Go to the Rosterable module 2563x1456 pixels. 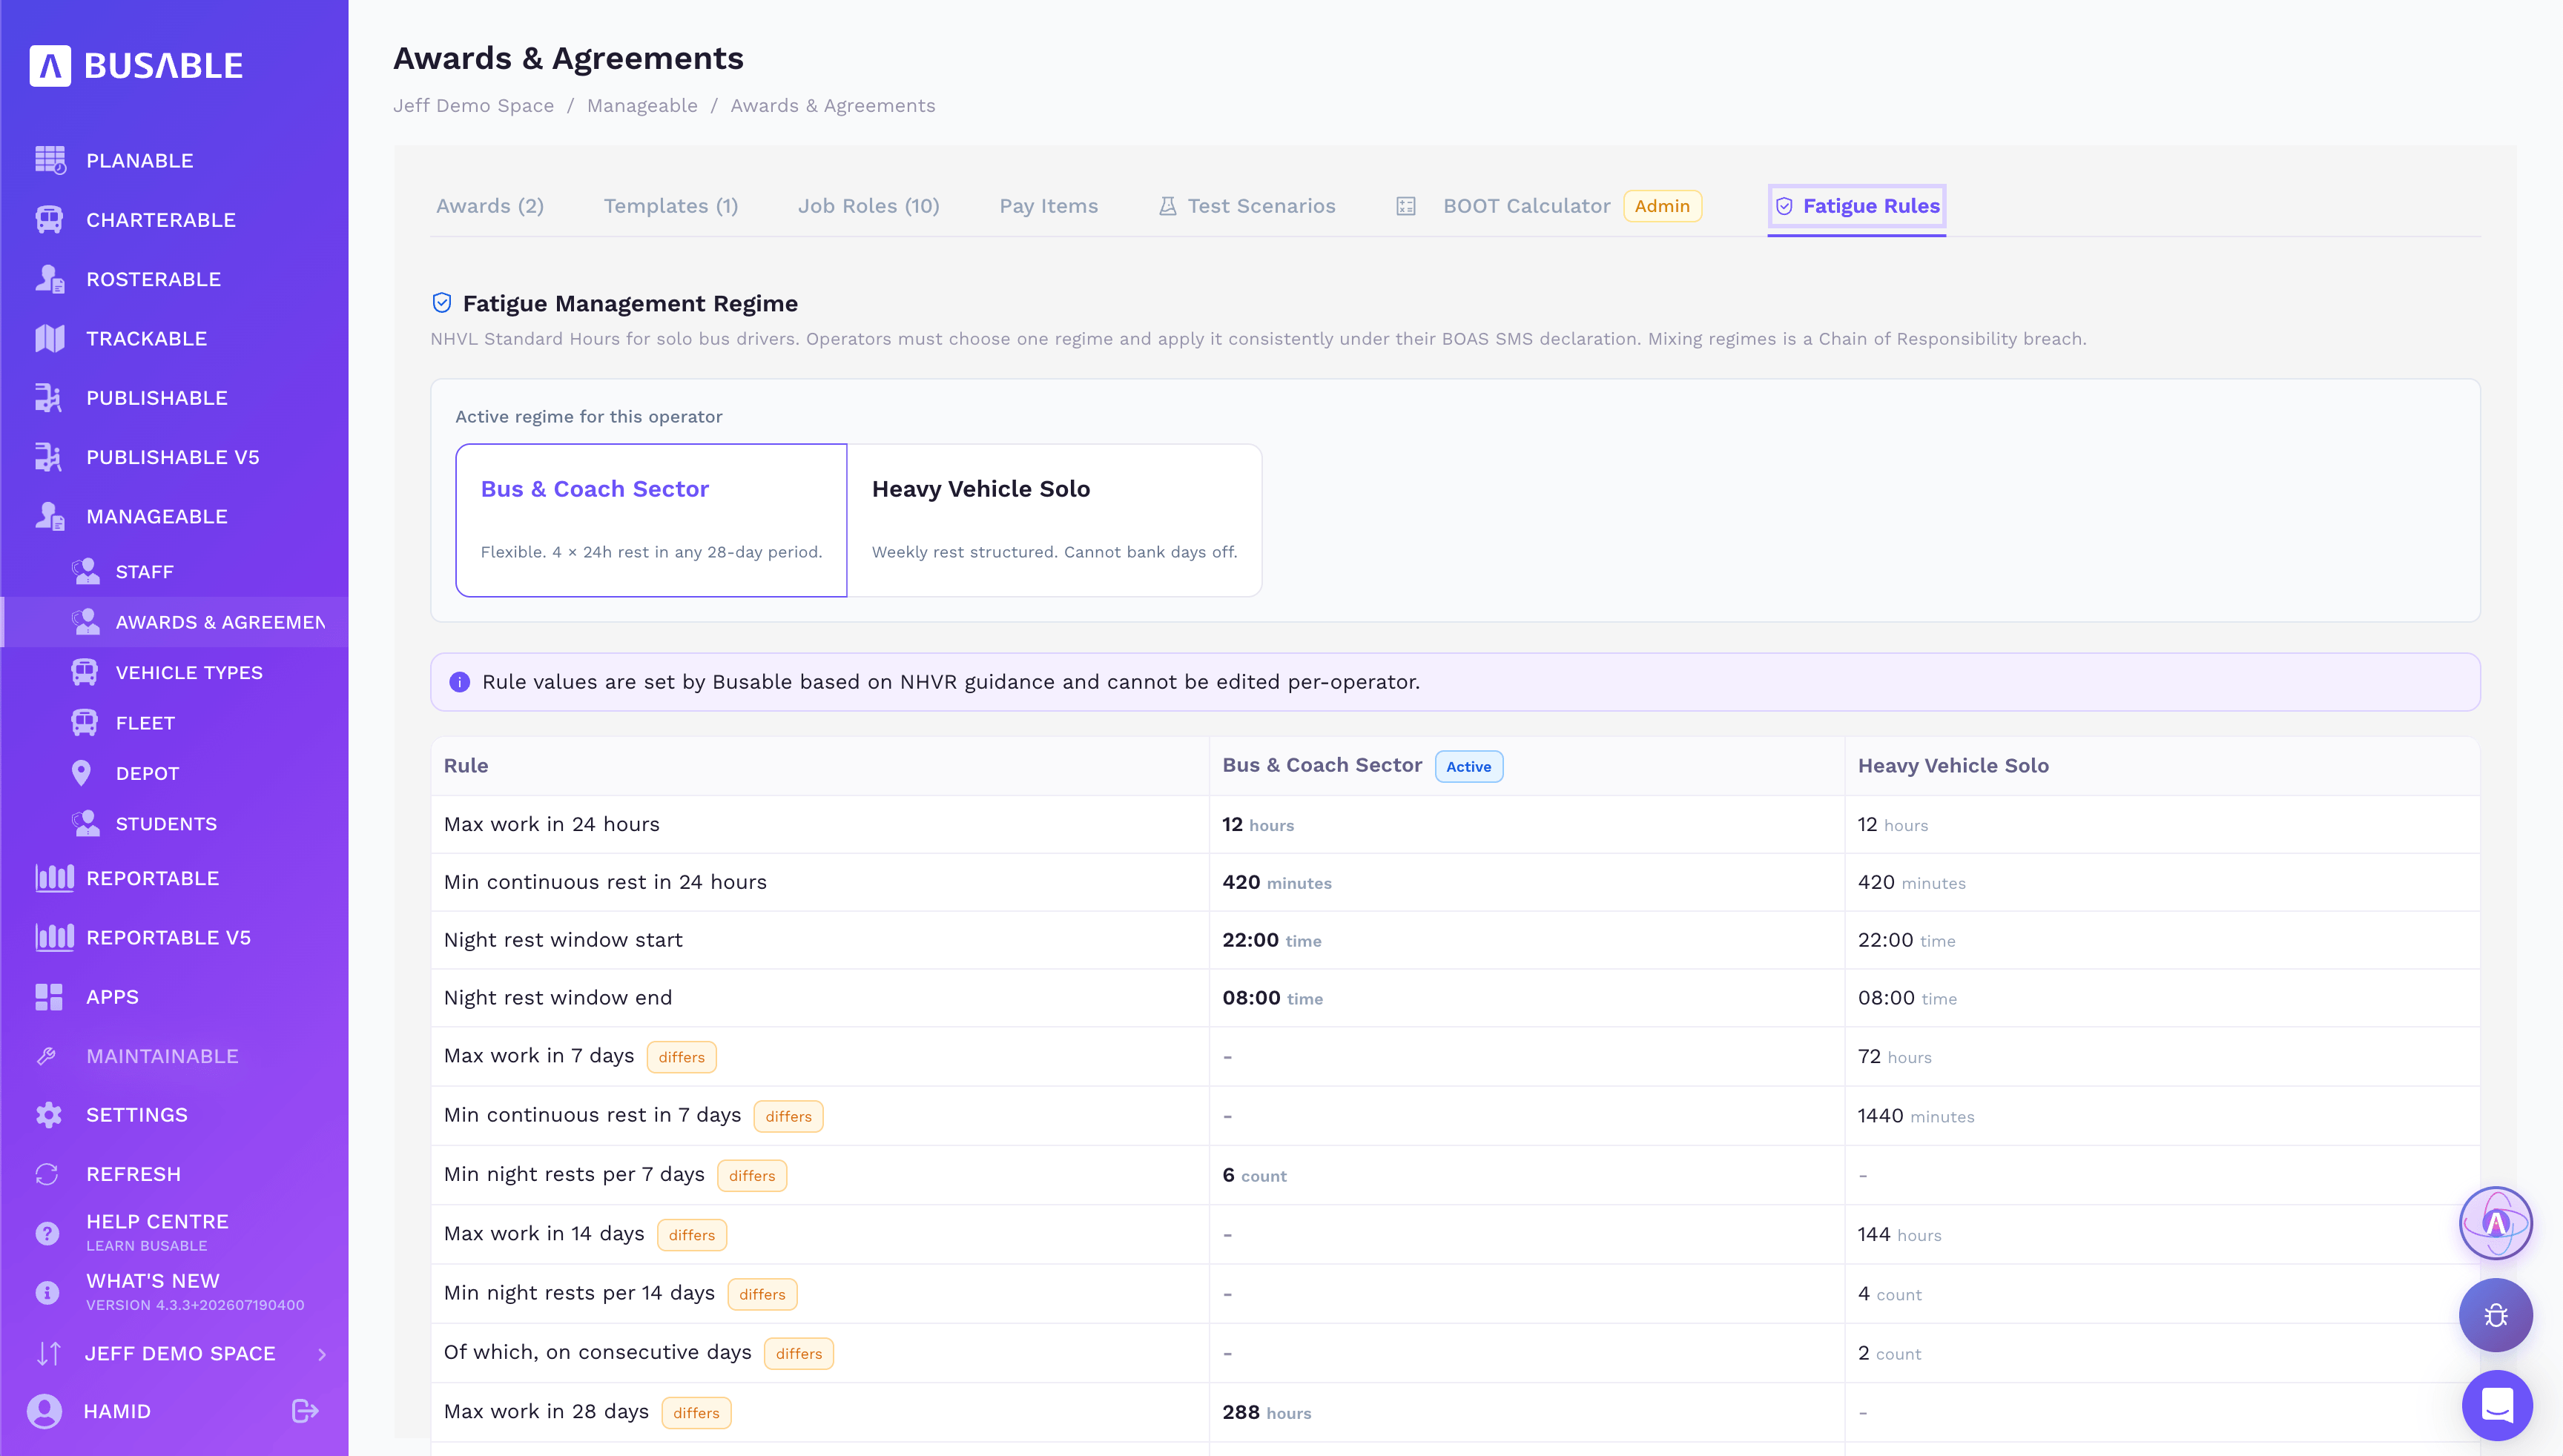point(153,279)
